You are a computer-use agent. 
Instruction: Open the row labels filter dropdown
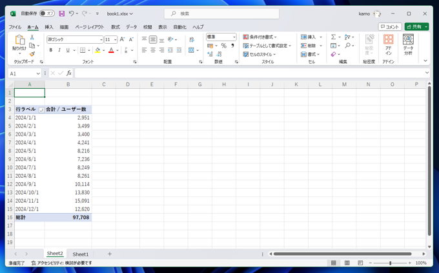click(x=41, y=109)
